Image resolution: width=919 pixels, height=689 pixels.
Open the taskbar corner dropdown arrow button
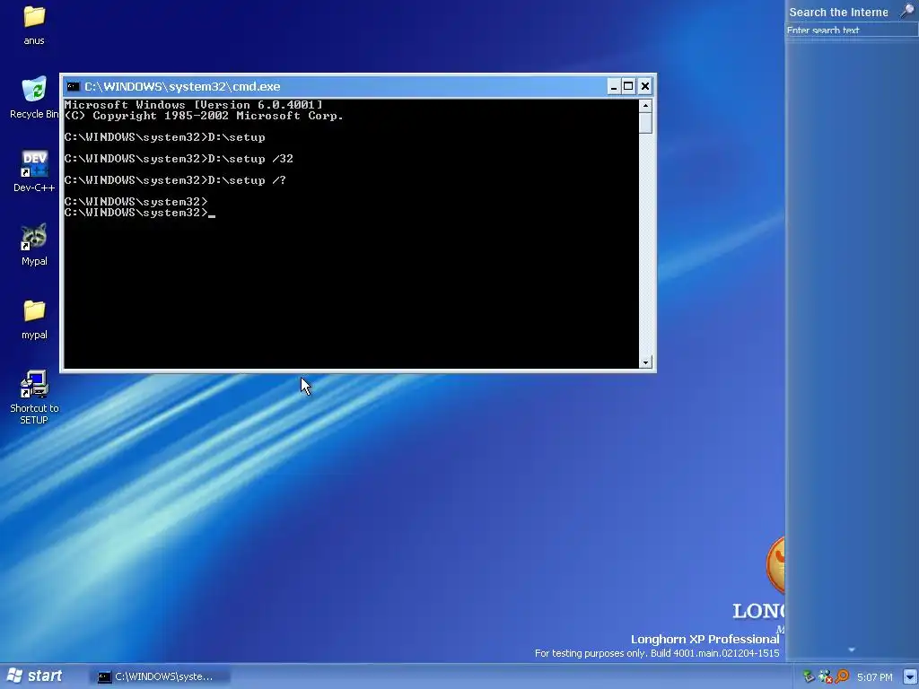point(910,676)
